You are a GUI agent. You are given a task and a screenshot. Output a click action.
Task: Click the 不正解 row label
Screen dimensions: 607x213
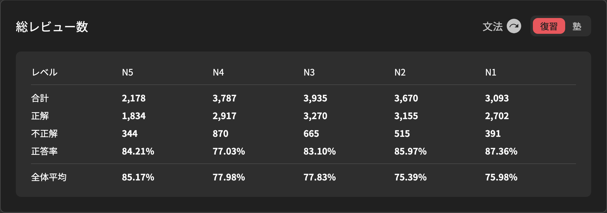(44, 134)
